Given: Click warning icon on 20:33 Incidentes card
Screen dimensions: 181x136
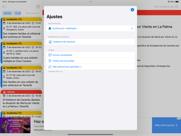Looking at the screenshot, I should pyautogui.click(x=4, y=43).
